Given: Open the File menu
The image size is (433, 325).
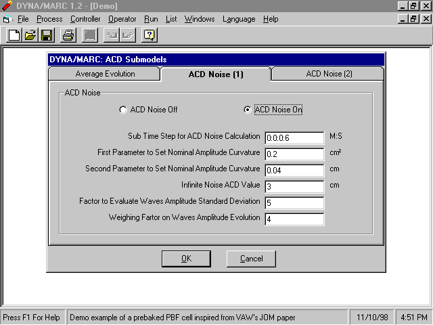Looking at the screenshot, I should [23, 19].
